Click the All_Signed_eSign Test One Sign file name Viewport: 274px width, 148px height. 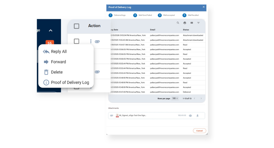click(133, 115)
